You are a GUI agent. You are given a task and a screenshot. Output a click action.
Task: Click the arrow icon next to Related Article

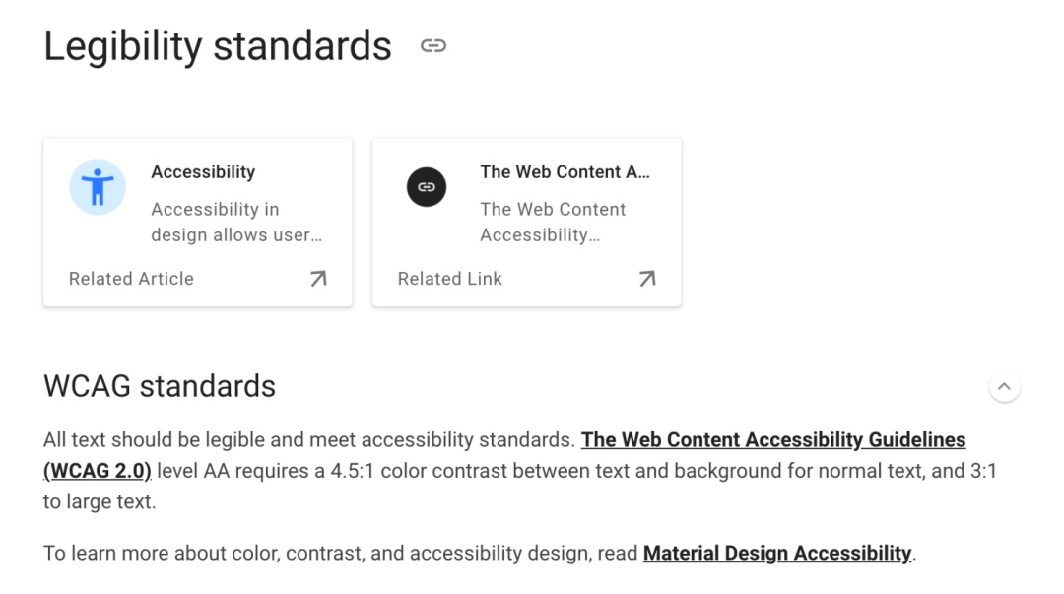pos(318,279)
